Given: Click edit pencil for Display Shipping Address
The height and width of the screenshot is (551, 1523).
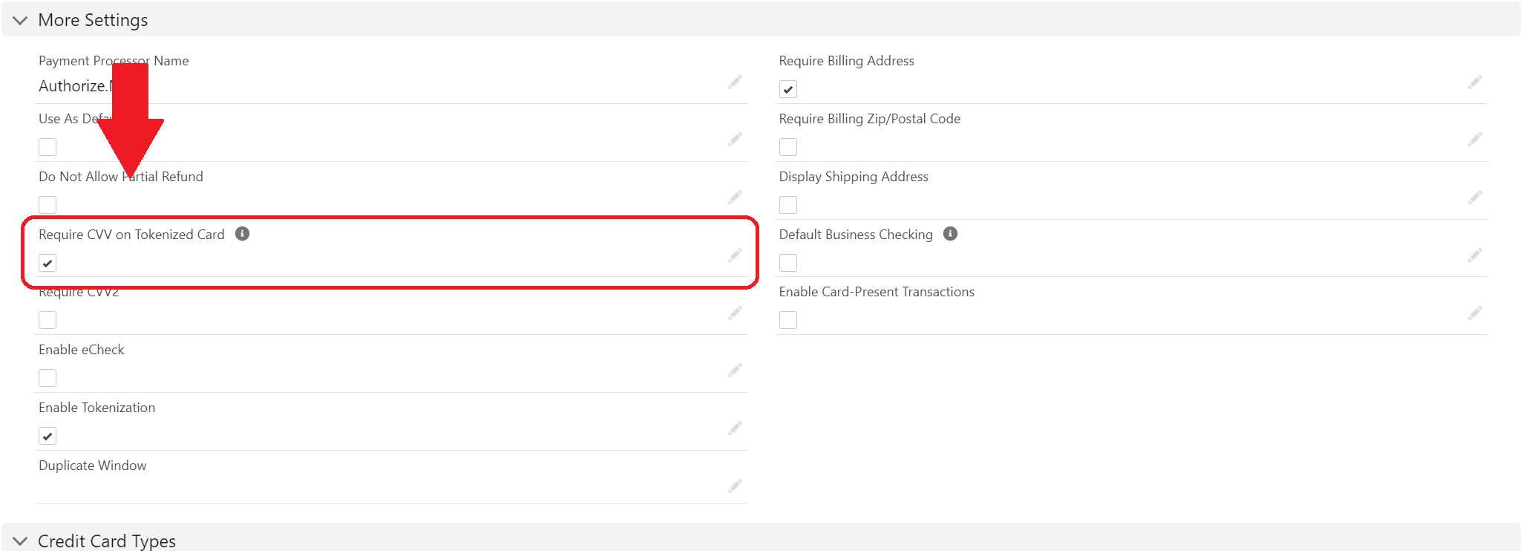Looking at the screenshot, I should (1475, 198).
